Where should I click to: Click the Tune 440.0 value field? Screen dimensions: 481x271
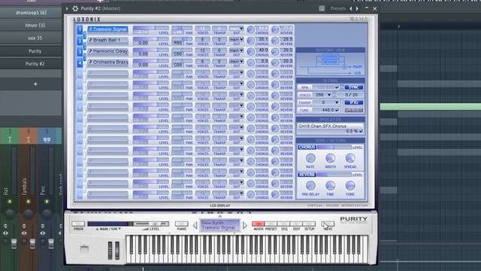(x=326, y=110)
